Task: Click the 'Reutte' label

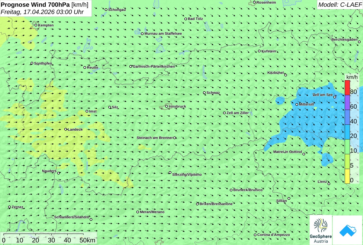Action: tap(93, 67)
